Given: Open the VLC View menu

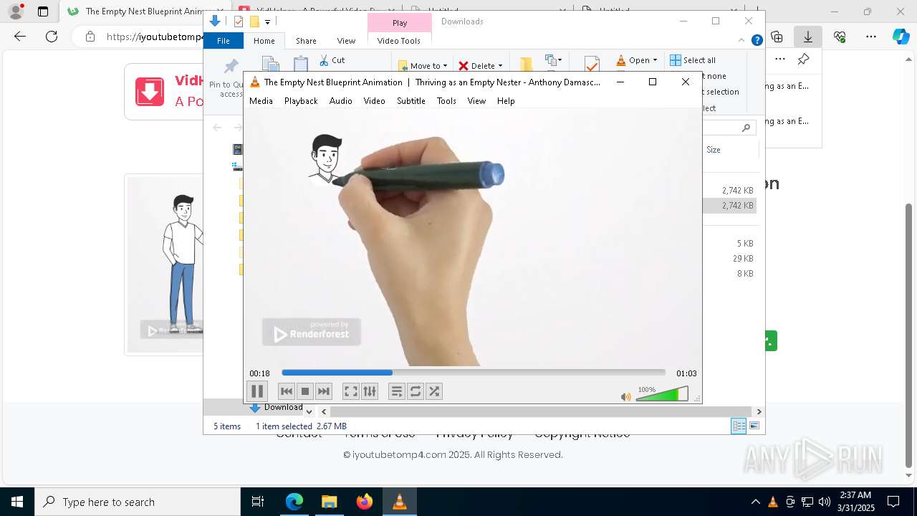Looking at the screenshot, I should click(477, 101).
